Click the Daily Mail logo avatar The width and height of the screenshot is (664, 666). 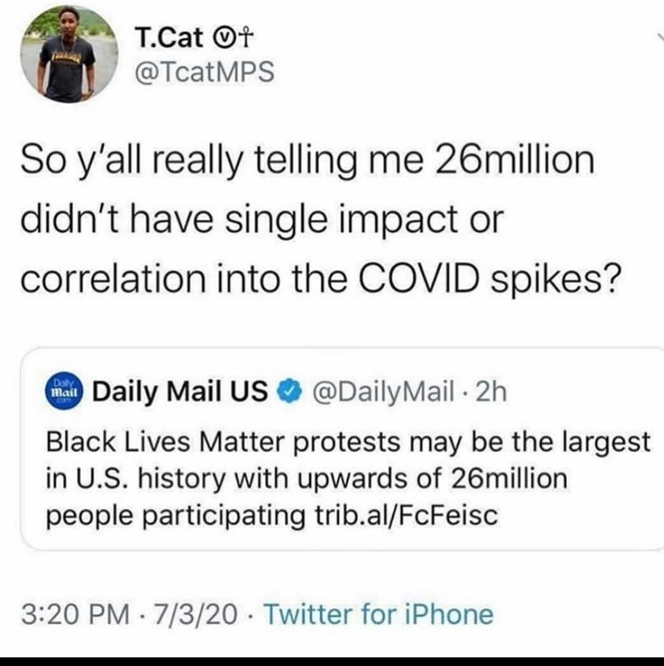pos(63,390)
